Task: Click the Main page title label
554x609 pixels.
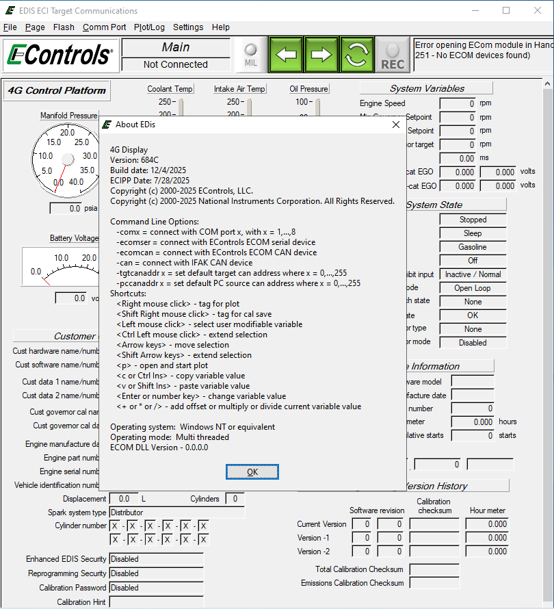Action: pyautogui.click(x=176, y=47)
